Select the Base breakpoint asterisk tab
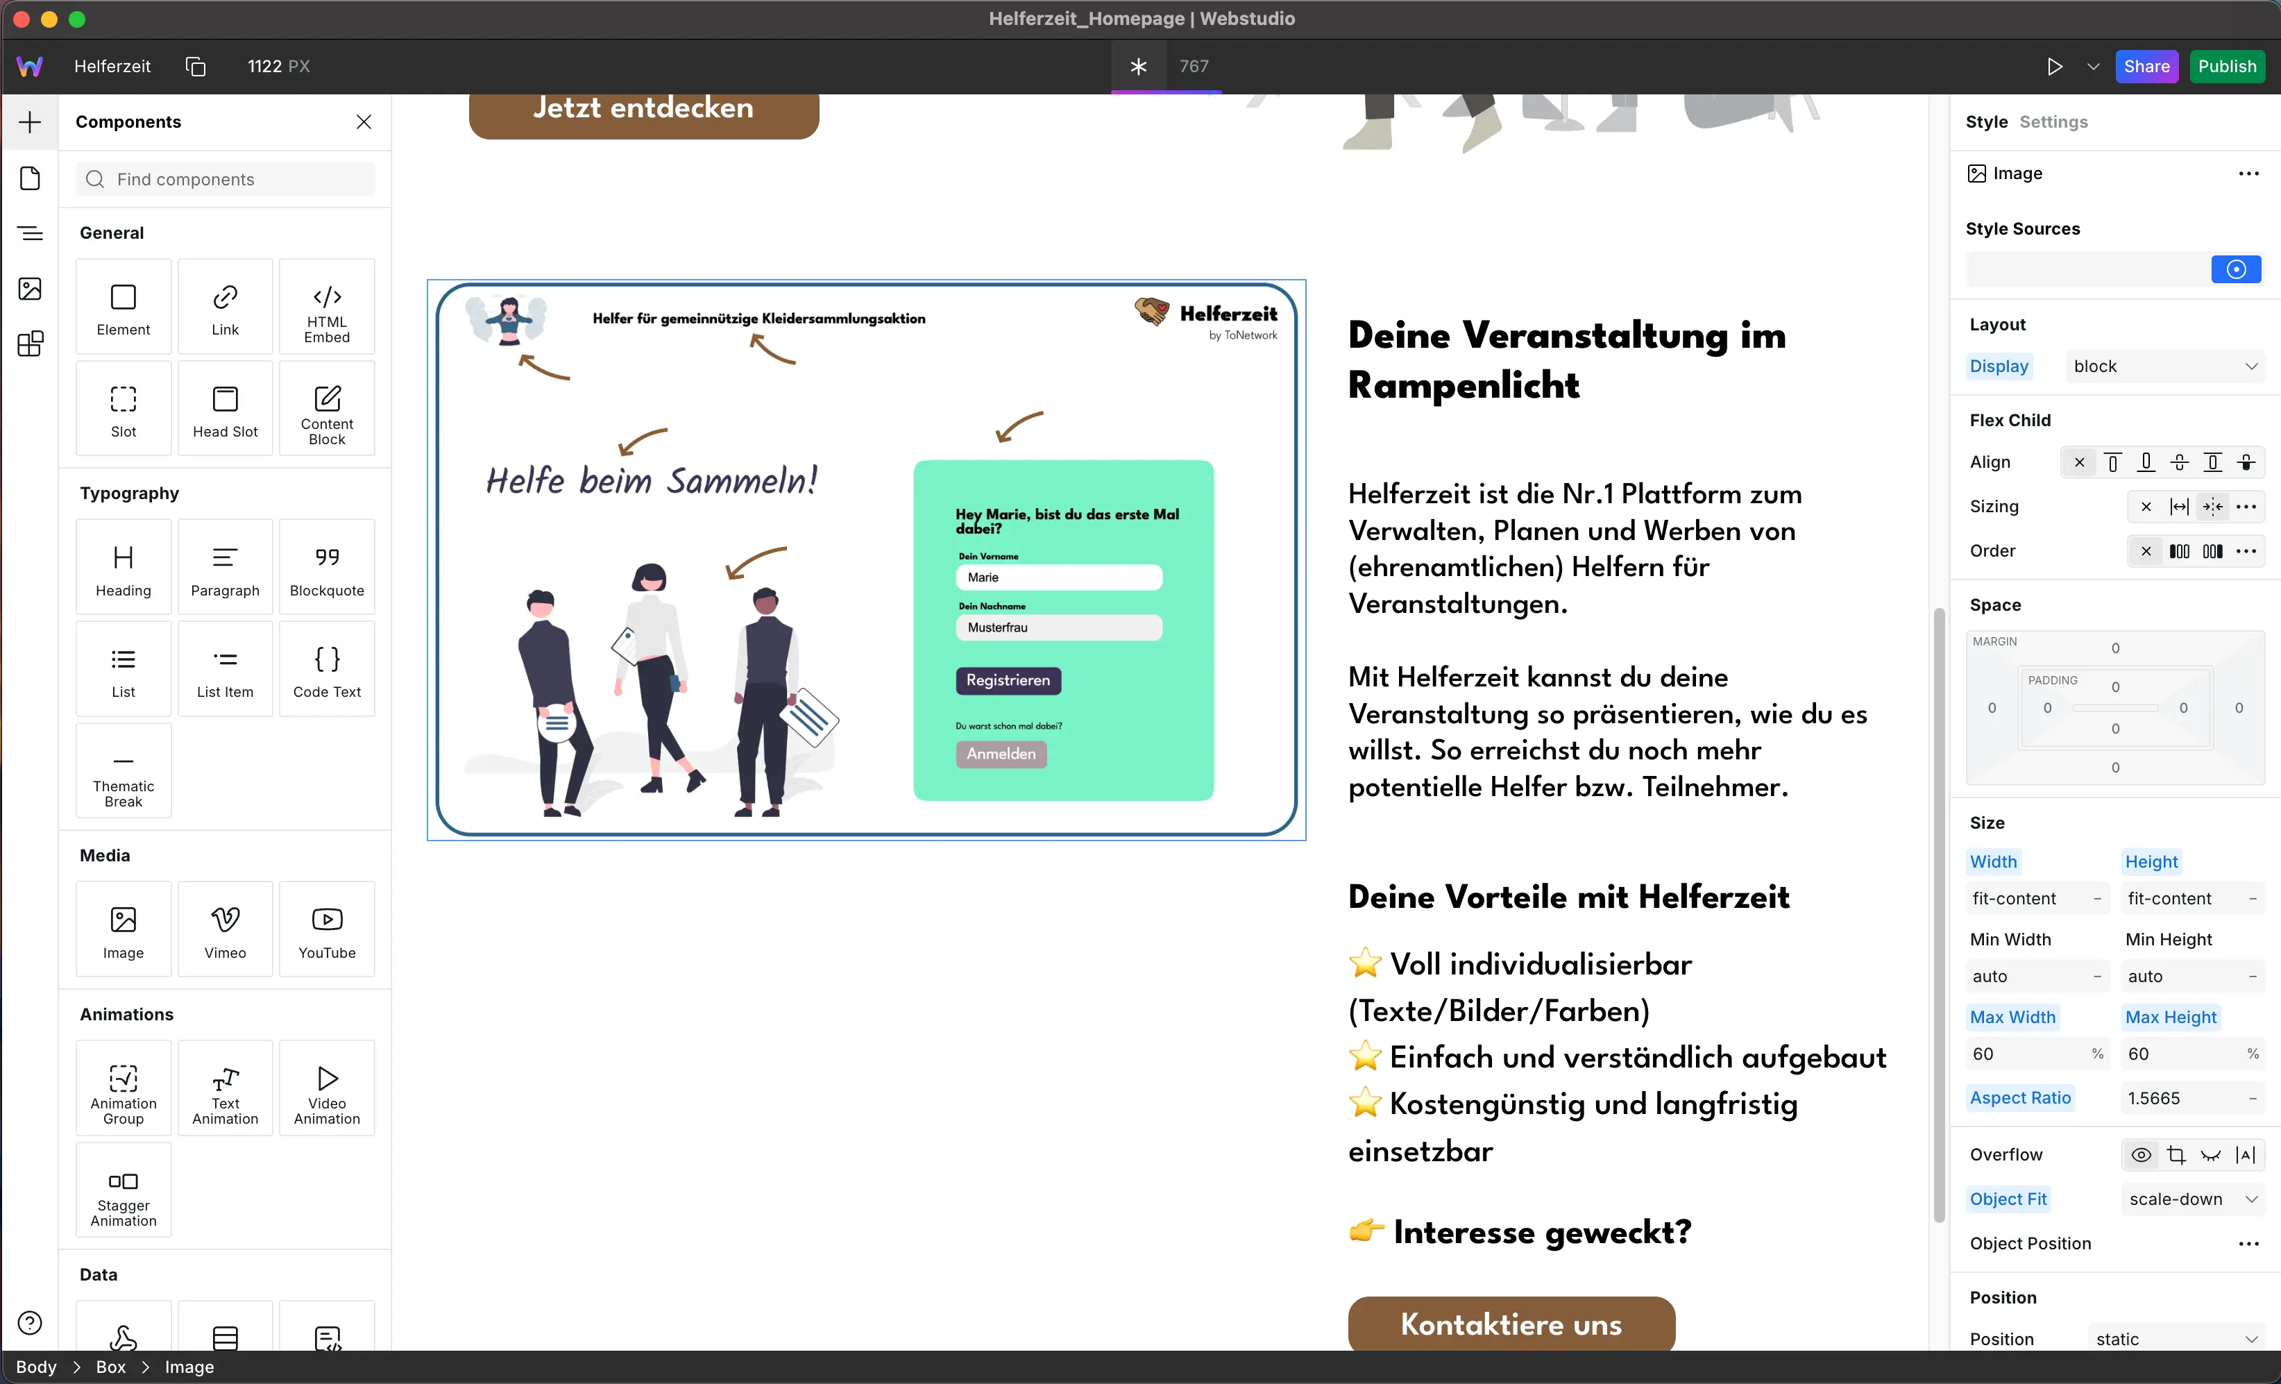The image size is (2281, 1384). click(1139, 67)
